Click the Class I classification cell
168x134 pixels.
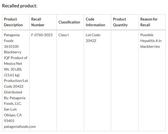tap(64, 35)
